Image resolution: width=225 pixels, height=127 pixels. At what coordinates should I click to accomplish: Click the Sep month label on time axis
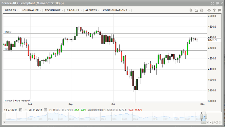tap(70, 104)
